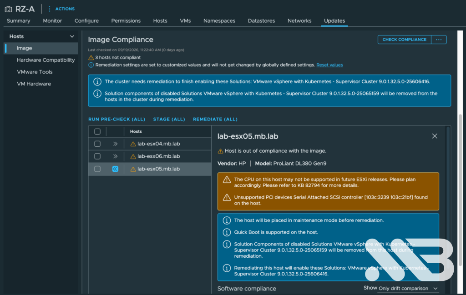
Task: Click RUN PRE-CHECK (ALL)
Action: (x=116, y=119)
